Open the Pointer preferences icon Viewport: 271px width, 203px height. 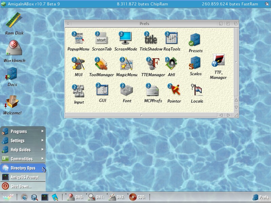(x=174, y=90)
